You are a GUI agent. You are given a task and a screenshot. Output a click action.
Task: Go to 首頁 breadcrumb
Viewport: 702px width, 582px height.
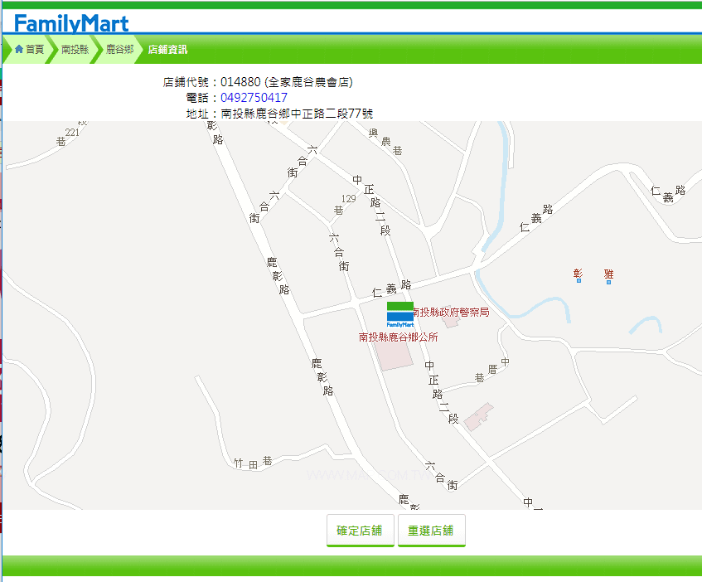coord(35,49)
